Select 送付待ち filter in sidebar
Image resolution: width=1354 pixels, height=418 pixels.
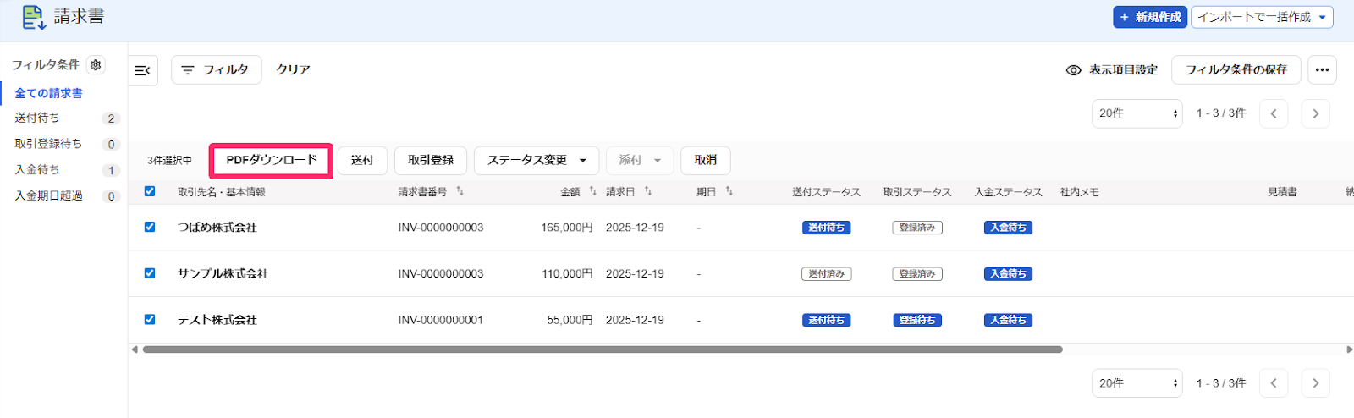(37, 118)
